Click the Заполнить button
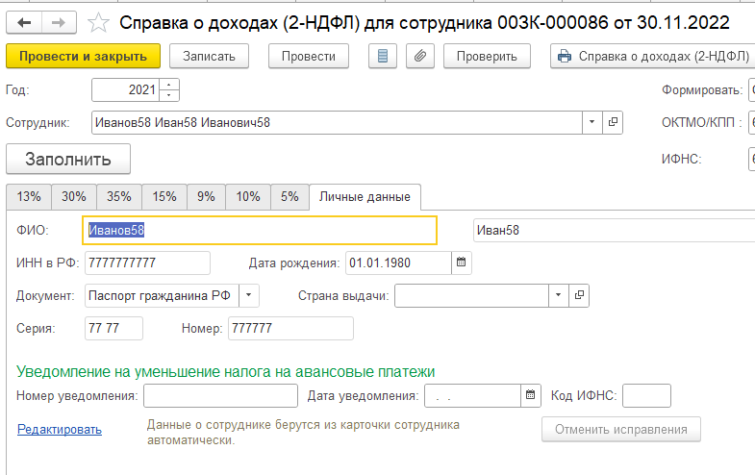Viewport: 755px width, 475px height. (68, 159)
